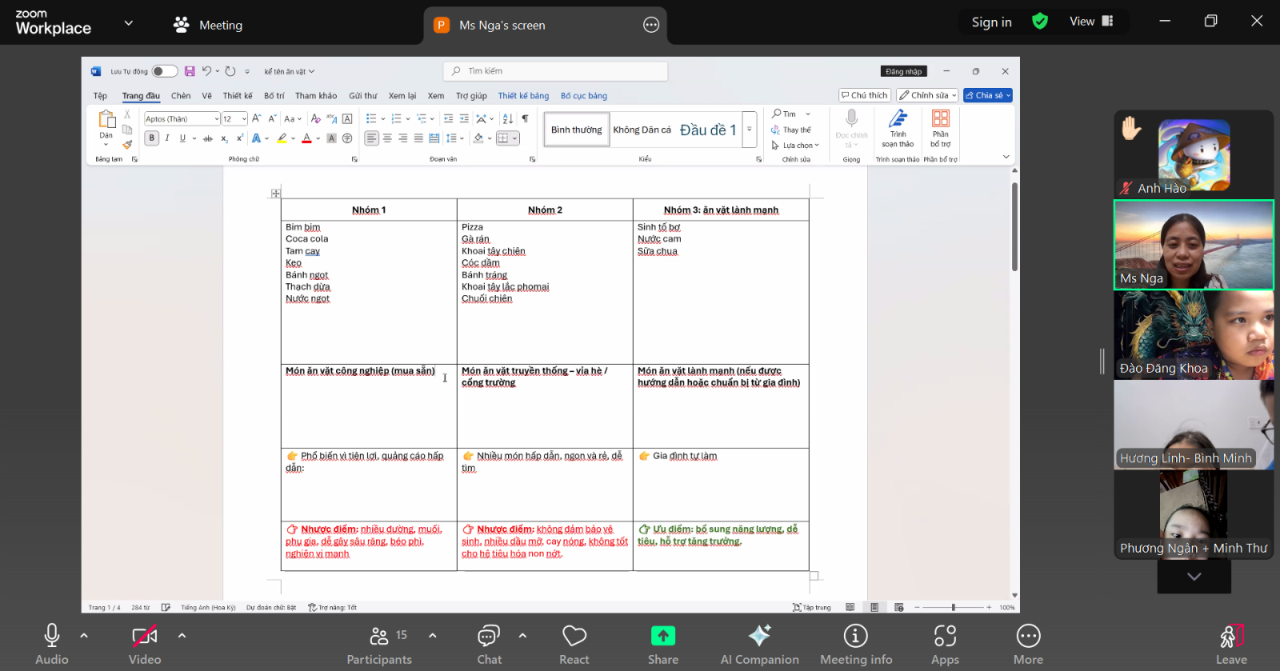Open the Participants list
1280x671 pixels.
click(379, 644)
